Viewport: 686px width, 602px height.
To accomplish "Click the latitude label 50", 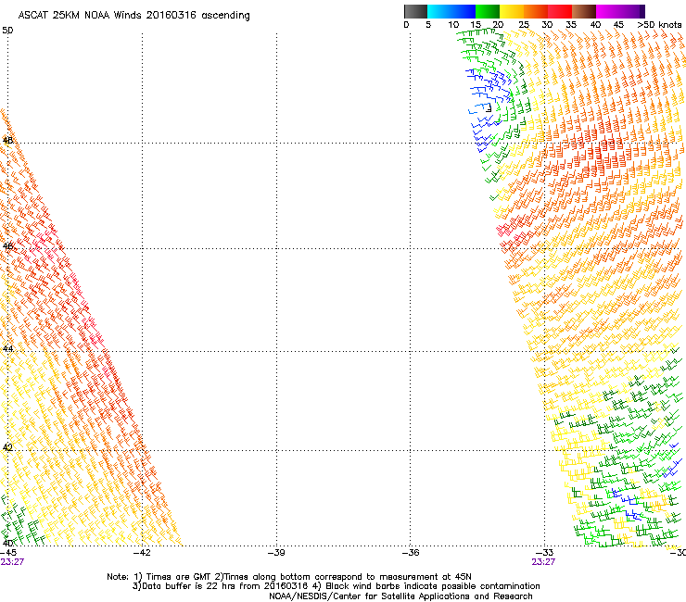I will point(7,31).
